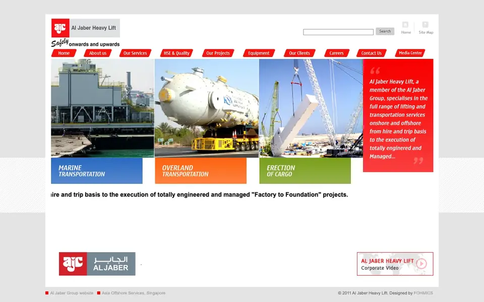The image size is (484, 302).
Task: Open the Equipment menu
Action: 259,53
